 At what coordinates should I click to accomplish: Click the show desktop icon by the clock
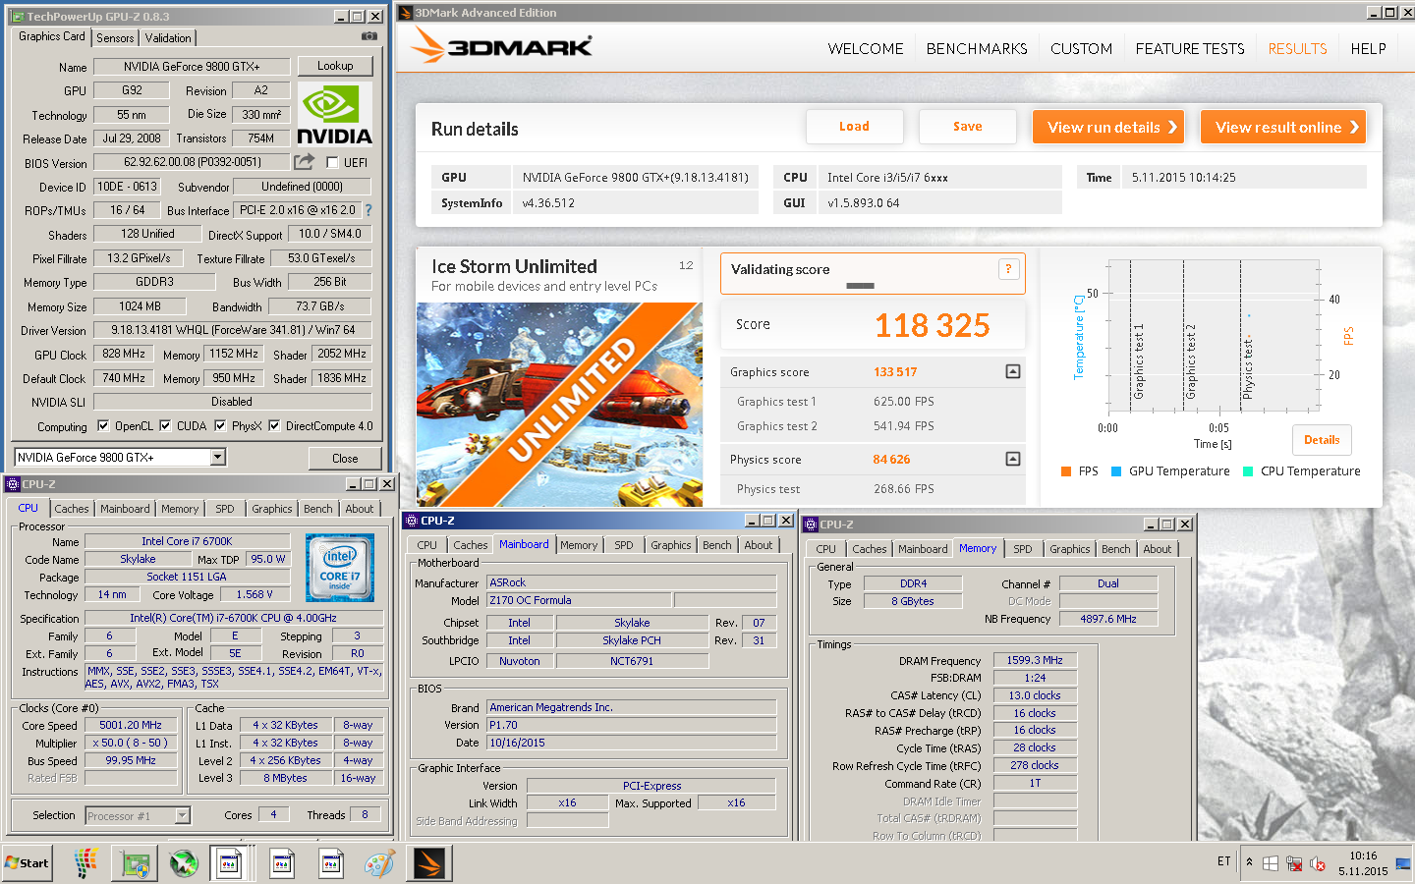tap(1402, 863)
